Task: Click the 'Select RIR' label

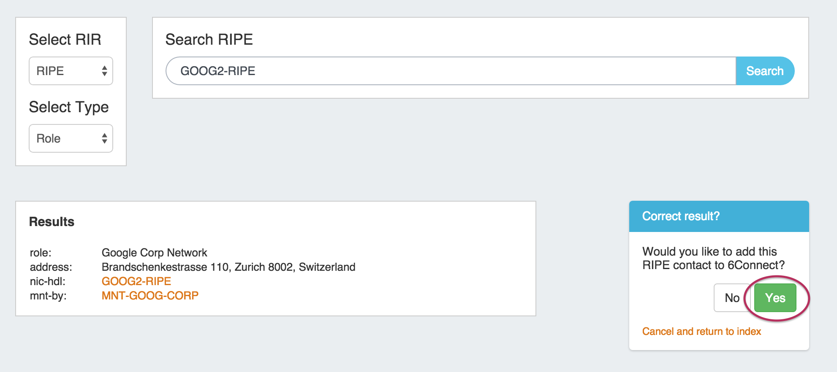Action: click(x=65, y=40)
